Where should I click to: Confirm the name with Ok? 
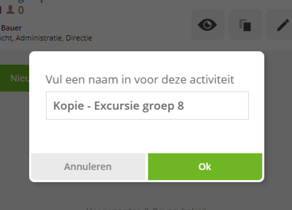[x=205, y=167]
